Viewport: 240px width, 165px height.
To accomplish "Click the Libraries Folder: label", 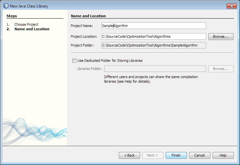I will coord(89,69).
